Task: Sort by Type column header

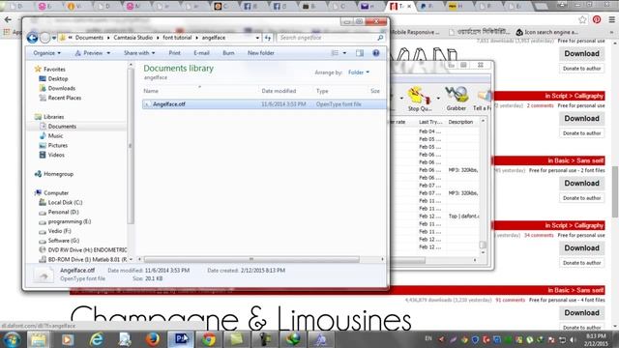Action: (x=322, y=91)
